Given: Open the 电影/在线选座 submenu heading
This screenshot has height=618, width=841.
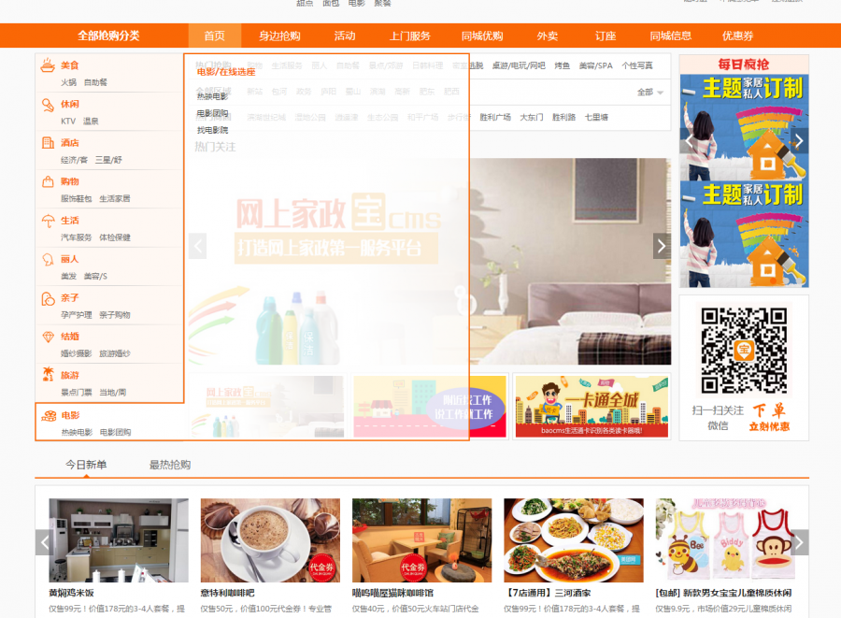Looking at the screenshot, I should point(226,72).
